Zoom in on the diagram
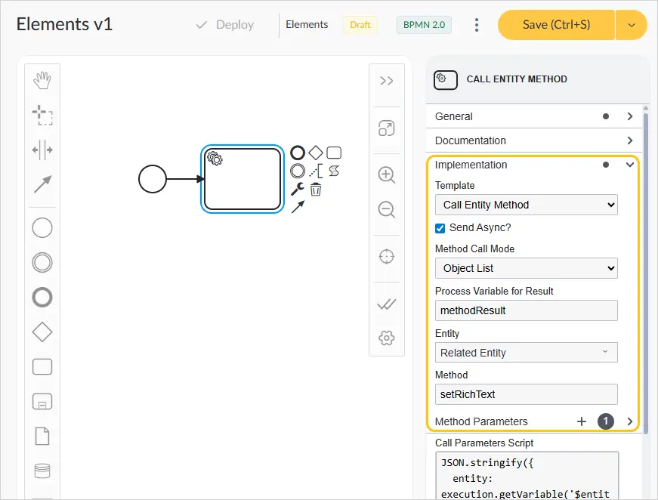 coord(387,175)
